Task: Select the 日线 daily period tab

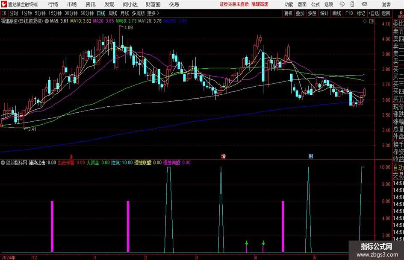Action: [x=101, y=13]
